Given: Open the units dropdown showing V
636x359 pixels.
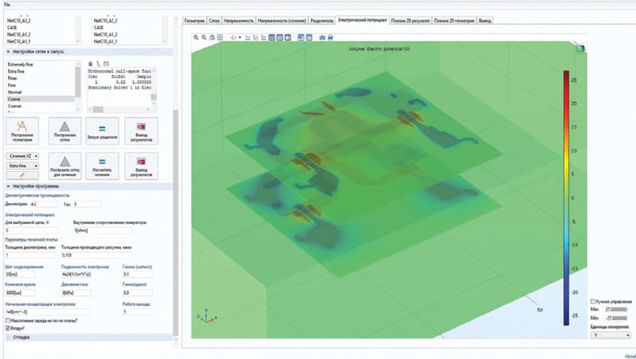Looking at the screenshot, I should (x=610, y=335).
